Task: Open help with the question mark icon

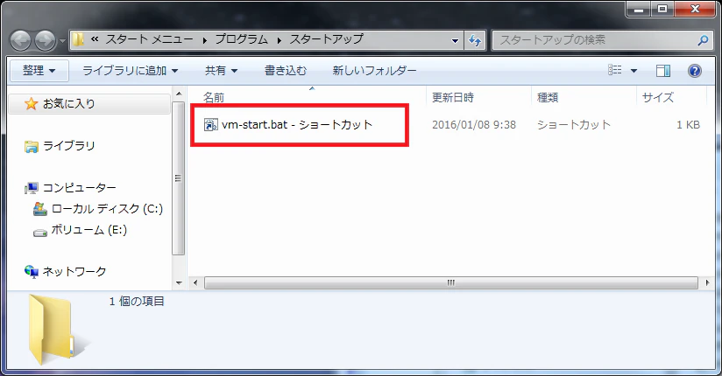Action: [694, 70]
